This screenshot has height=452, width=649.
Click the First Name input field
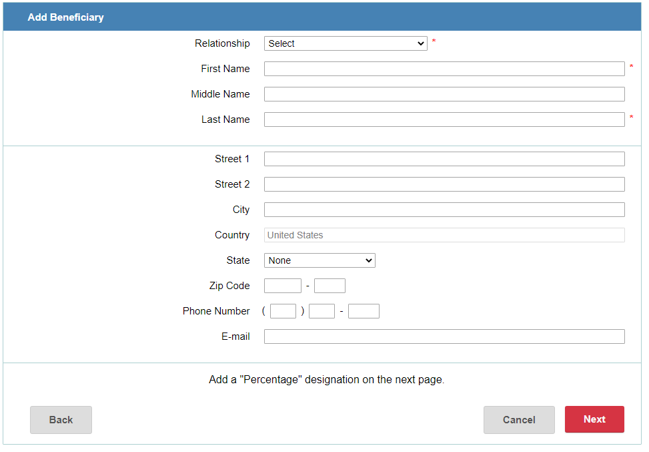[x=444, y=69]
